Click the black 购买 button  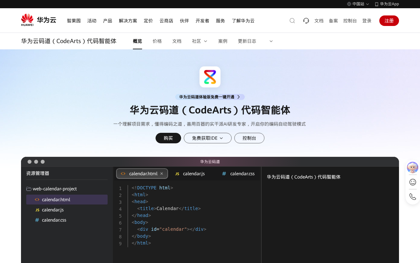coord(168,138)
